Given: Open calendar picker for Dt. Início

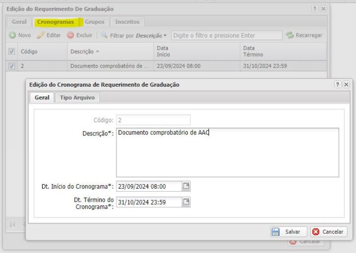Looking at the screenshot, I should [186, 186].
